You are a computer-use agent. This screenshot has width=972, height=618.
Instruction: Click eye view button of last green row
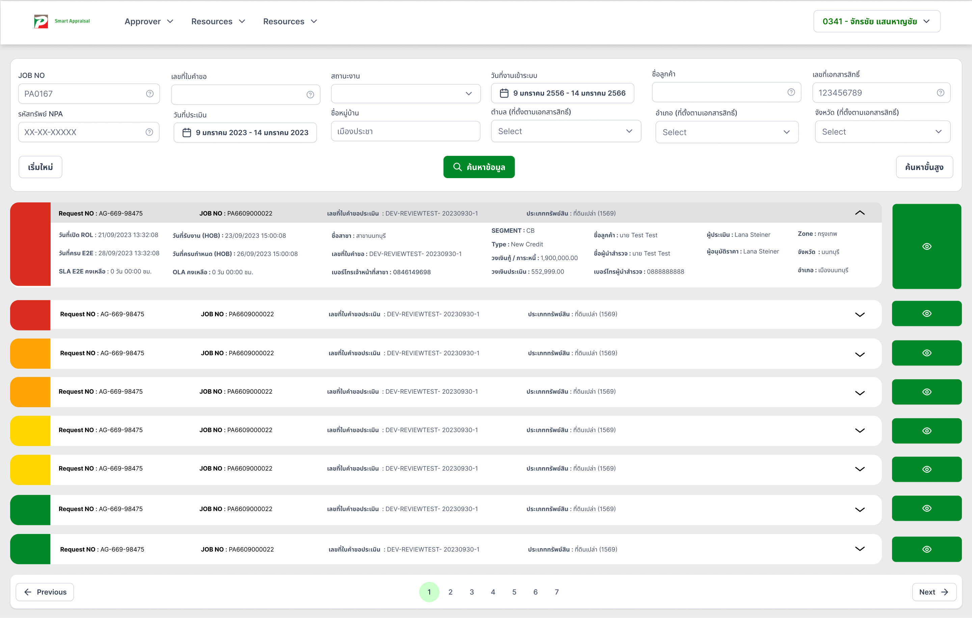tap(927, 549)
